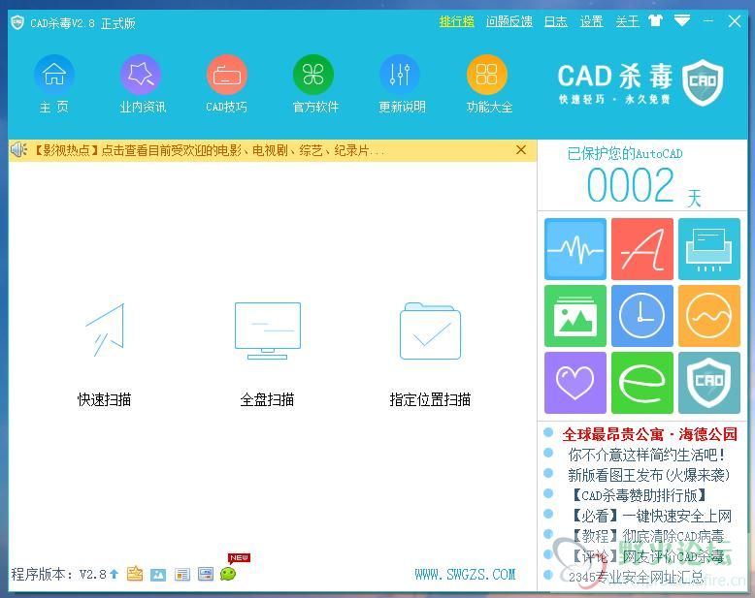Open link CAD杀毒赞助排行版
755x598 pixels.
click(x=639, y=495)
